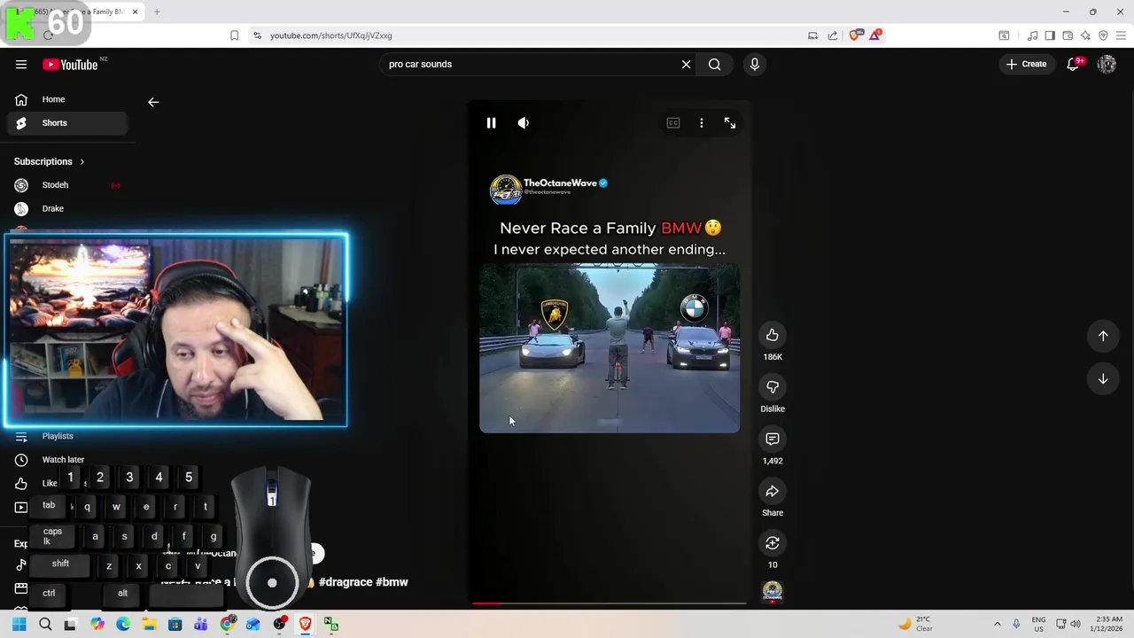Enter fullscreen on the Short

pos(730,123)
